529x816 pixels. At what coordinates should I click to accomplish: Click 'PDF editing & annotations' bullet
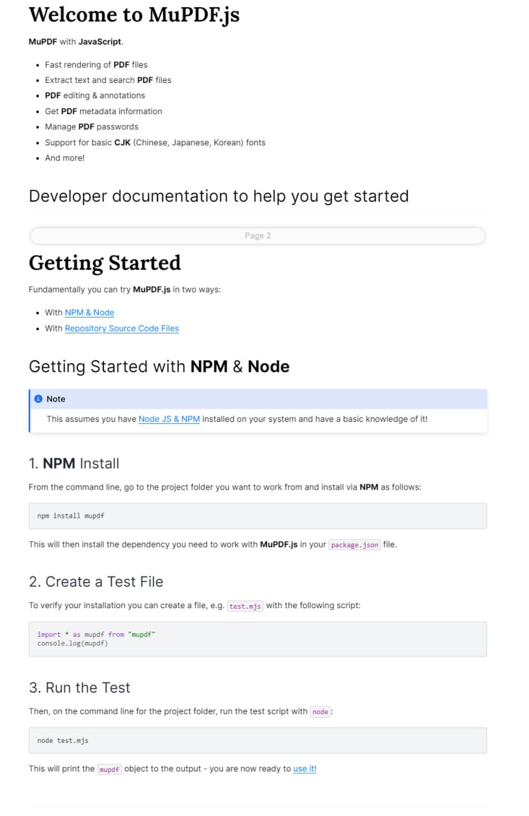pos(95,96)
